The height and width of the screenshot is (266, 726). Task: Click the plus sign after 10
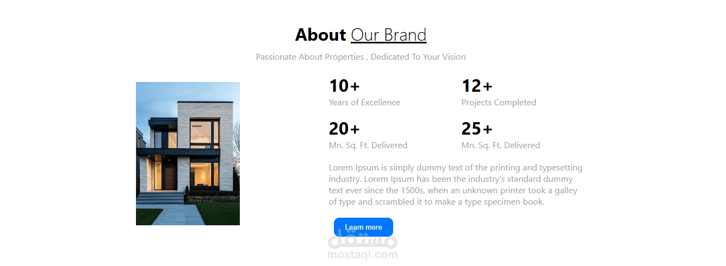tap(355, 86)
